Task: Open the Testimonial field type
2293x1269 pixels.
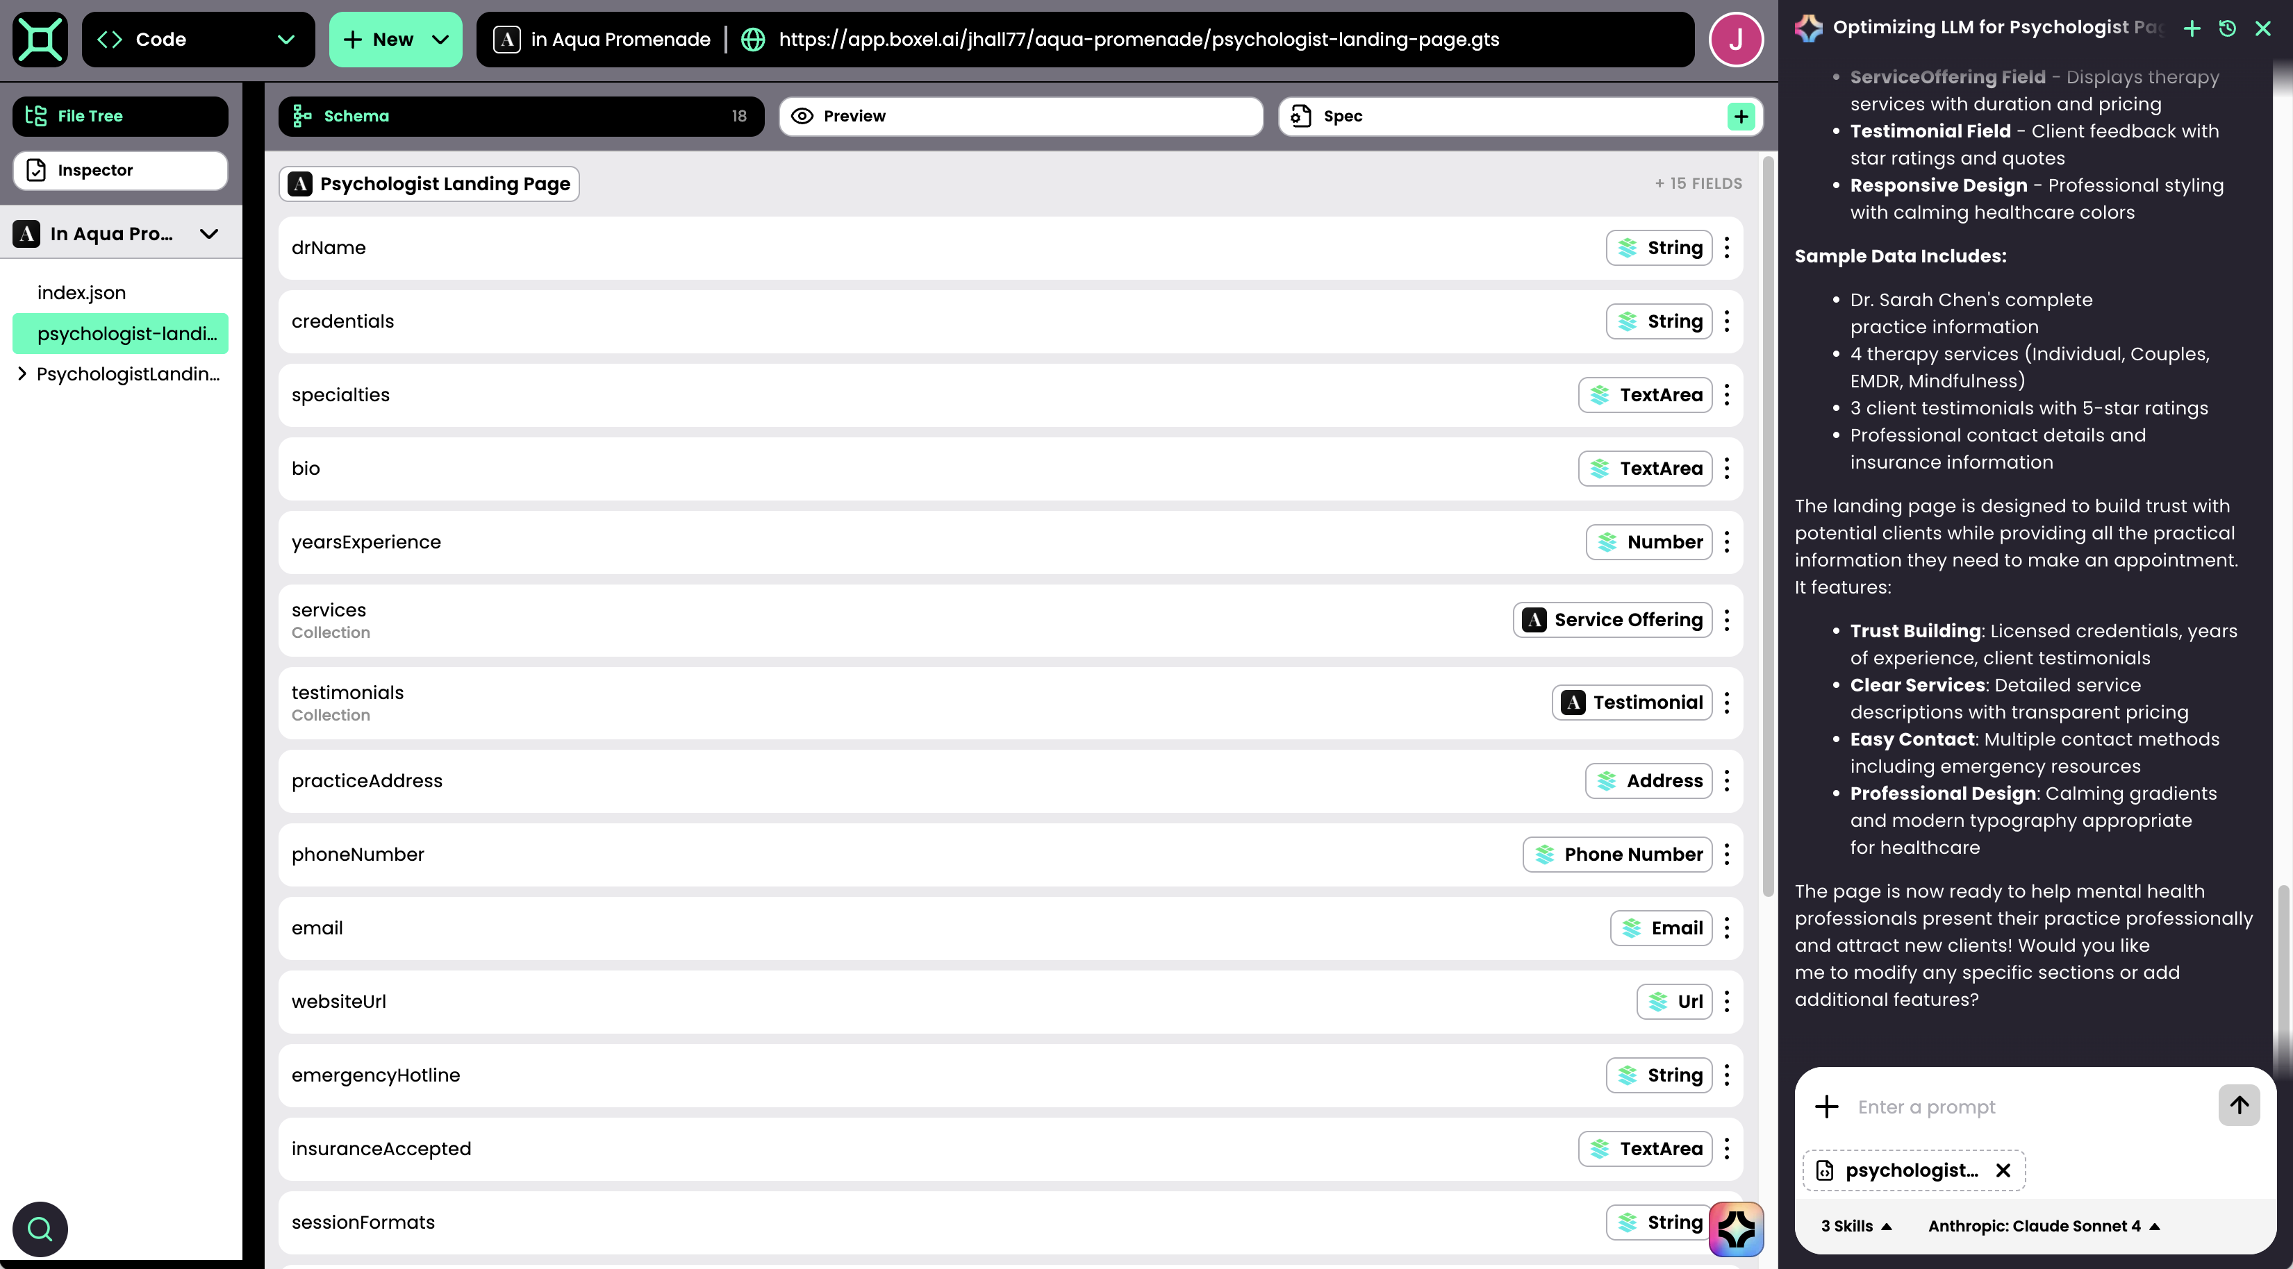Action: click(x=1632, y=703)
